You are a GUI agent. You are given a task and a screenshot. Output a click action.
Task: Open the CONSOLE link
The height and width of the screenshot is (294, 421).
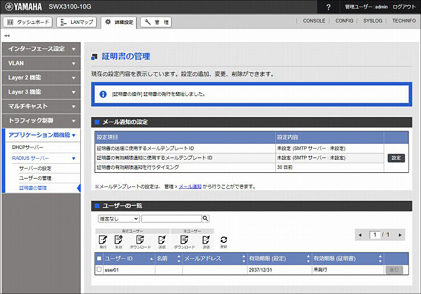coord(314,20)
